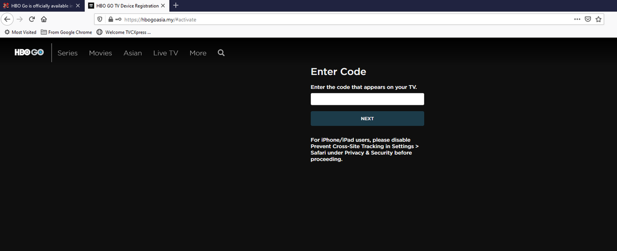Open the tracking protection shield icon
Viewport: 617px width, 251px height.
click(x=100, y=20)
